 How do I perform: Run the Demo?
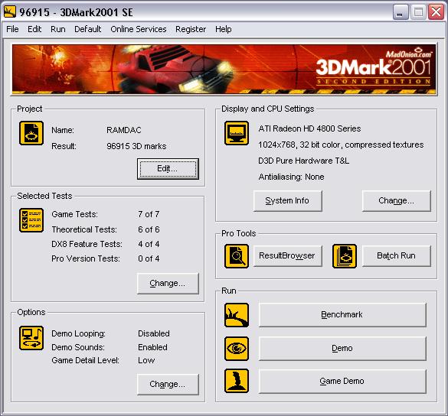click(342, 349)
